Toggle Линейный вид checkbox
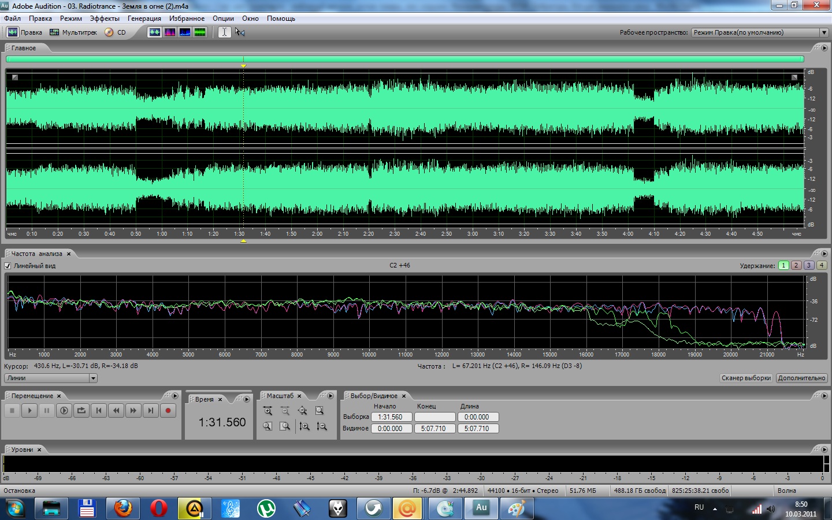Screen dimensions: 832x520 tap(8, 266)
